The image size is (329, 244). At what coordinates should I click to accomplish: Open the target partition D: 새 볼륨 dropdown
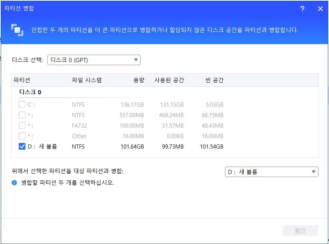pyautogui.click(x=271, y=172)
